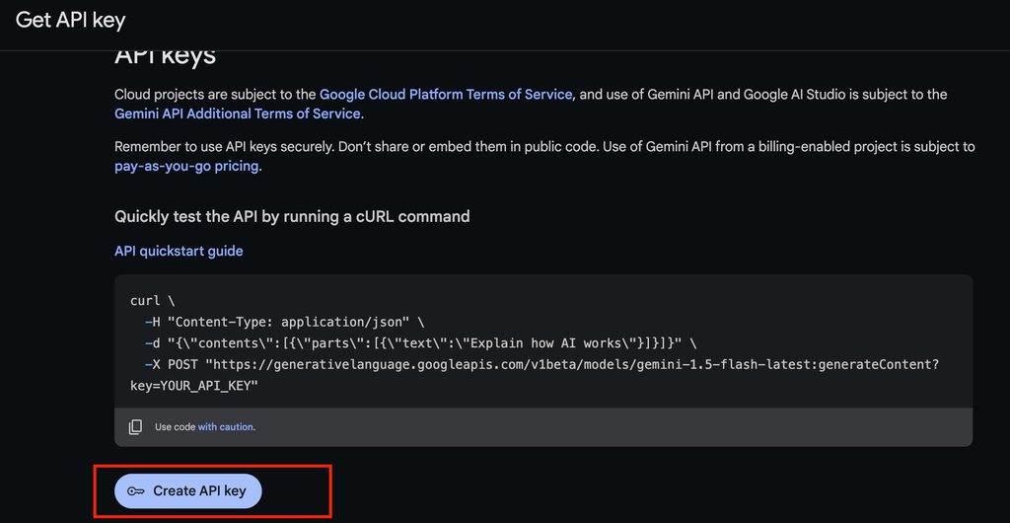Click the "Quickly test the API" heading

[292, 216]
